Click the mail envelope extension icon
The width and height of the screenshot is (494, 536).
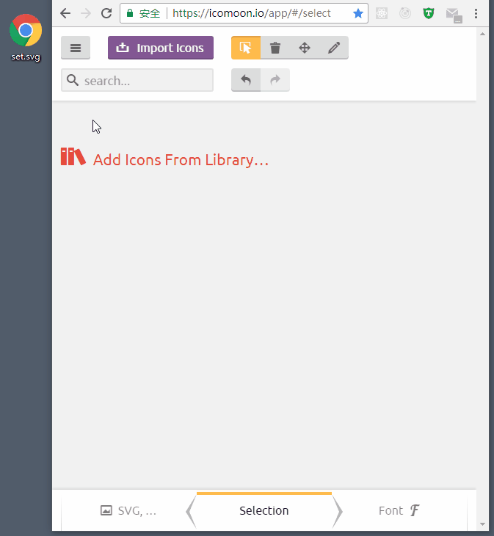[x=454, y=15]
